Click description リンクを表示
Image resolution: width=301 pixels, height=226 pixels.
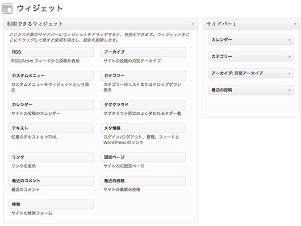(23, 166)
